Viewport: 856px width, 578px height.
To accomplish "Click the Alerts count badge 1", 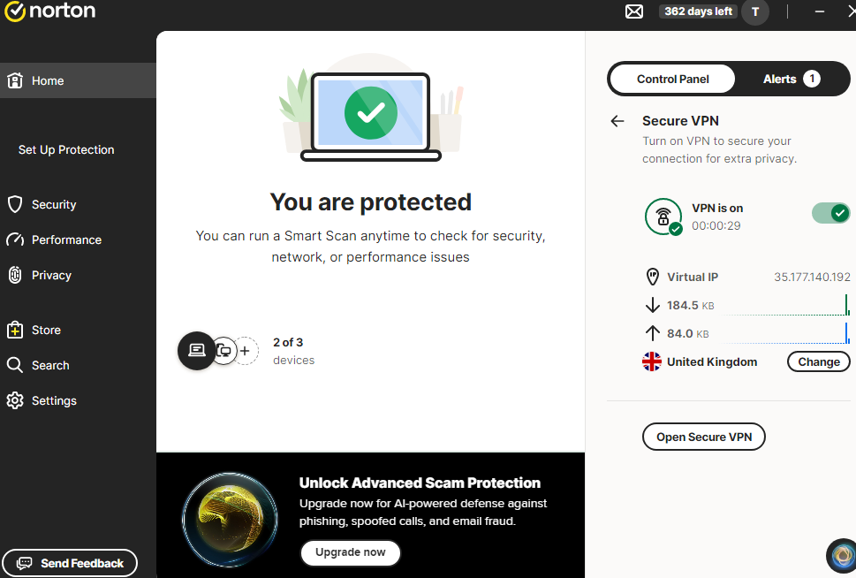I will (x=811, y=80).
